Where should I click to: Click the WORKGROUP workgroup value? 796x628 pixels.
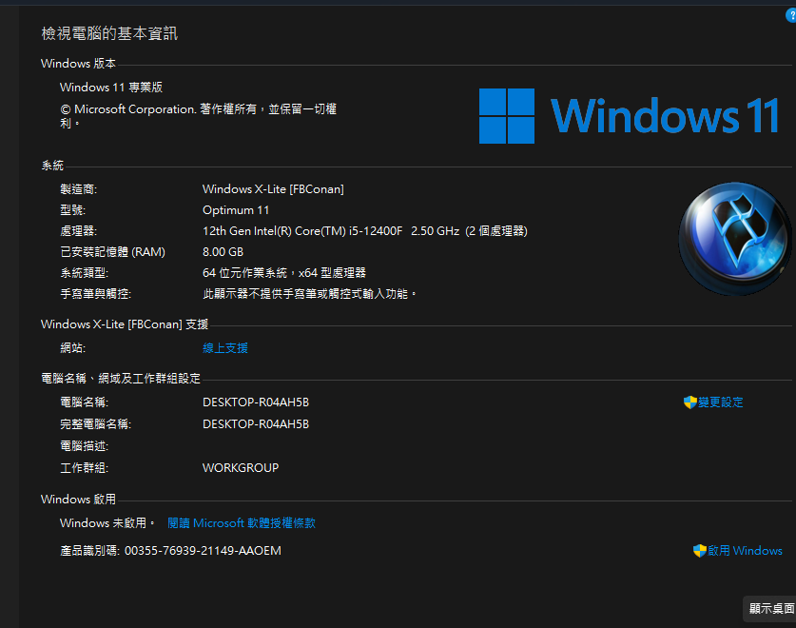[241, 468]
